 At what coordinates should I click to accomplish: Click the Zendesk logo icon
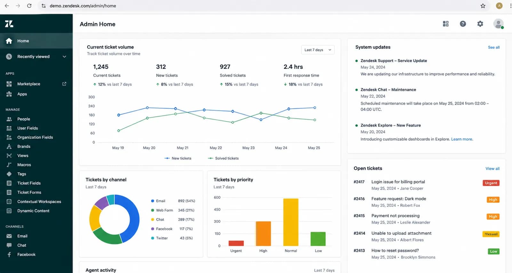[x=9, y=24]
